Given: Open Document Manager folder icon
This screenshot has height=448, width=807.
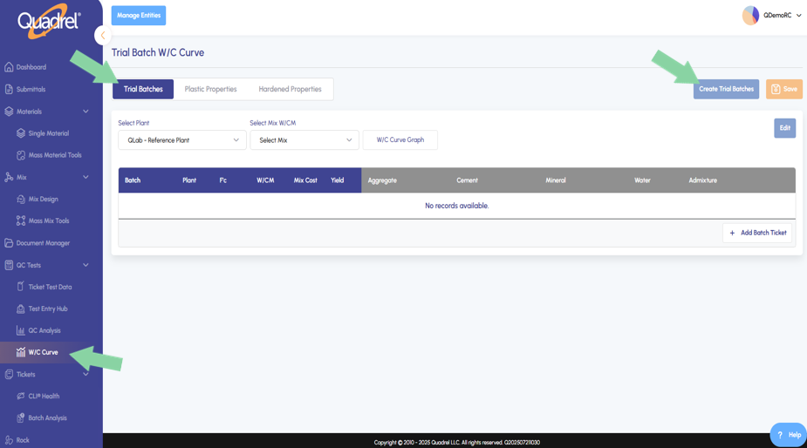Looking at the screenshot, I should click(9, 243).
